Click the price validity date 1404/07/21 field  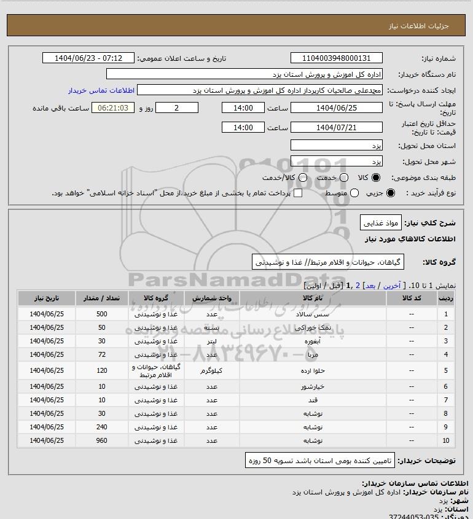coord(336,127)
